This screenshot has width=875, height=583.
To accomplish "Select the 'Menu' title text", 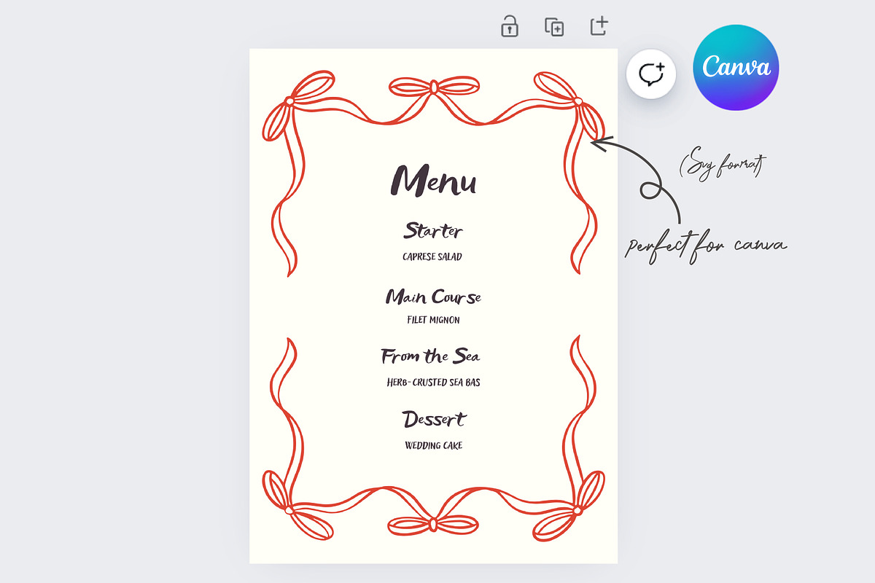I will [x=434, y=179].
